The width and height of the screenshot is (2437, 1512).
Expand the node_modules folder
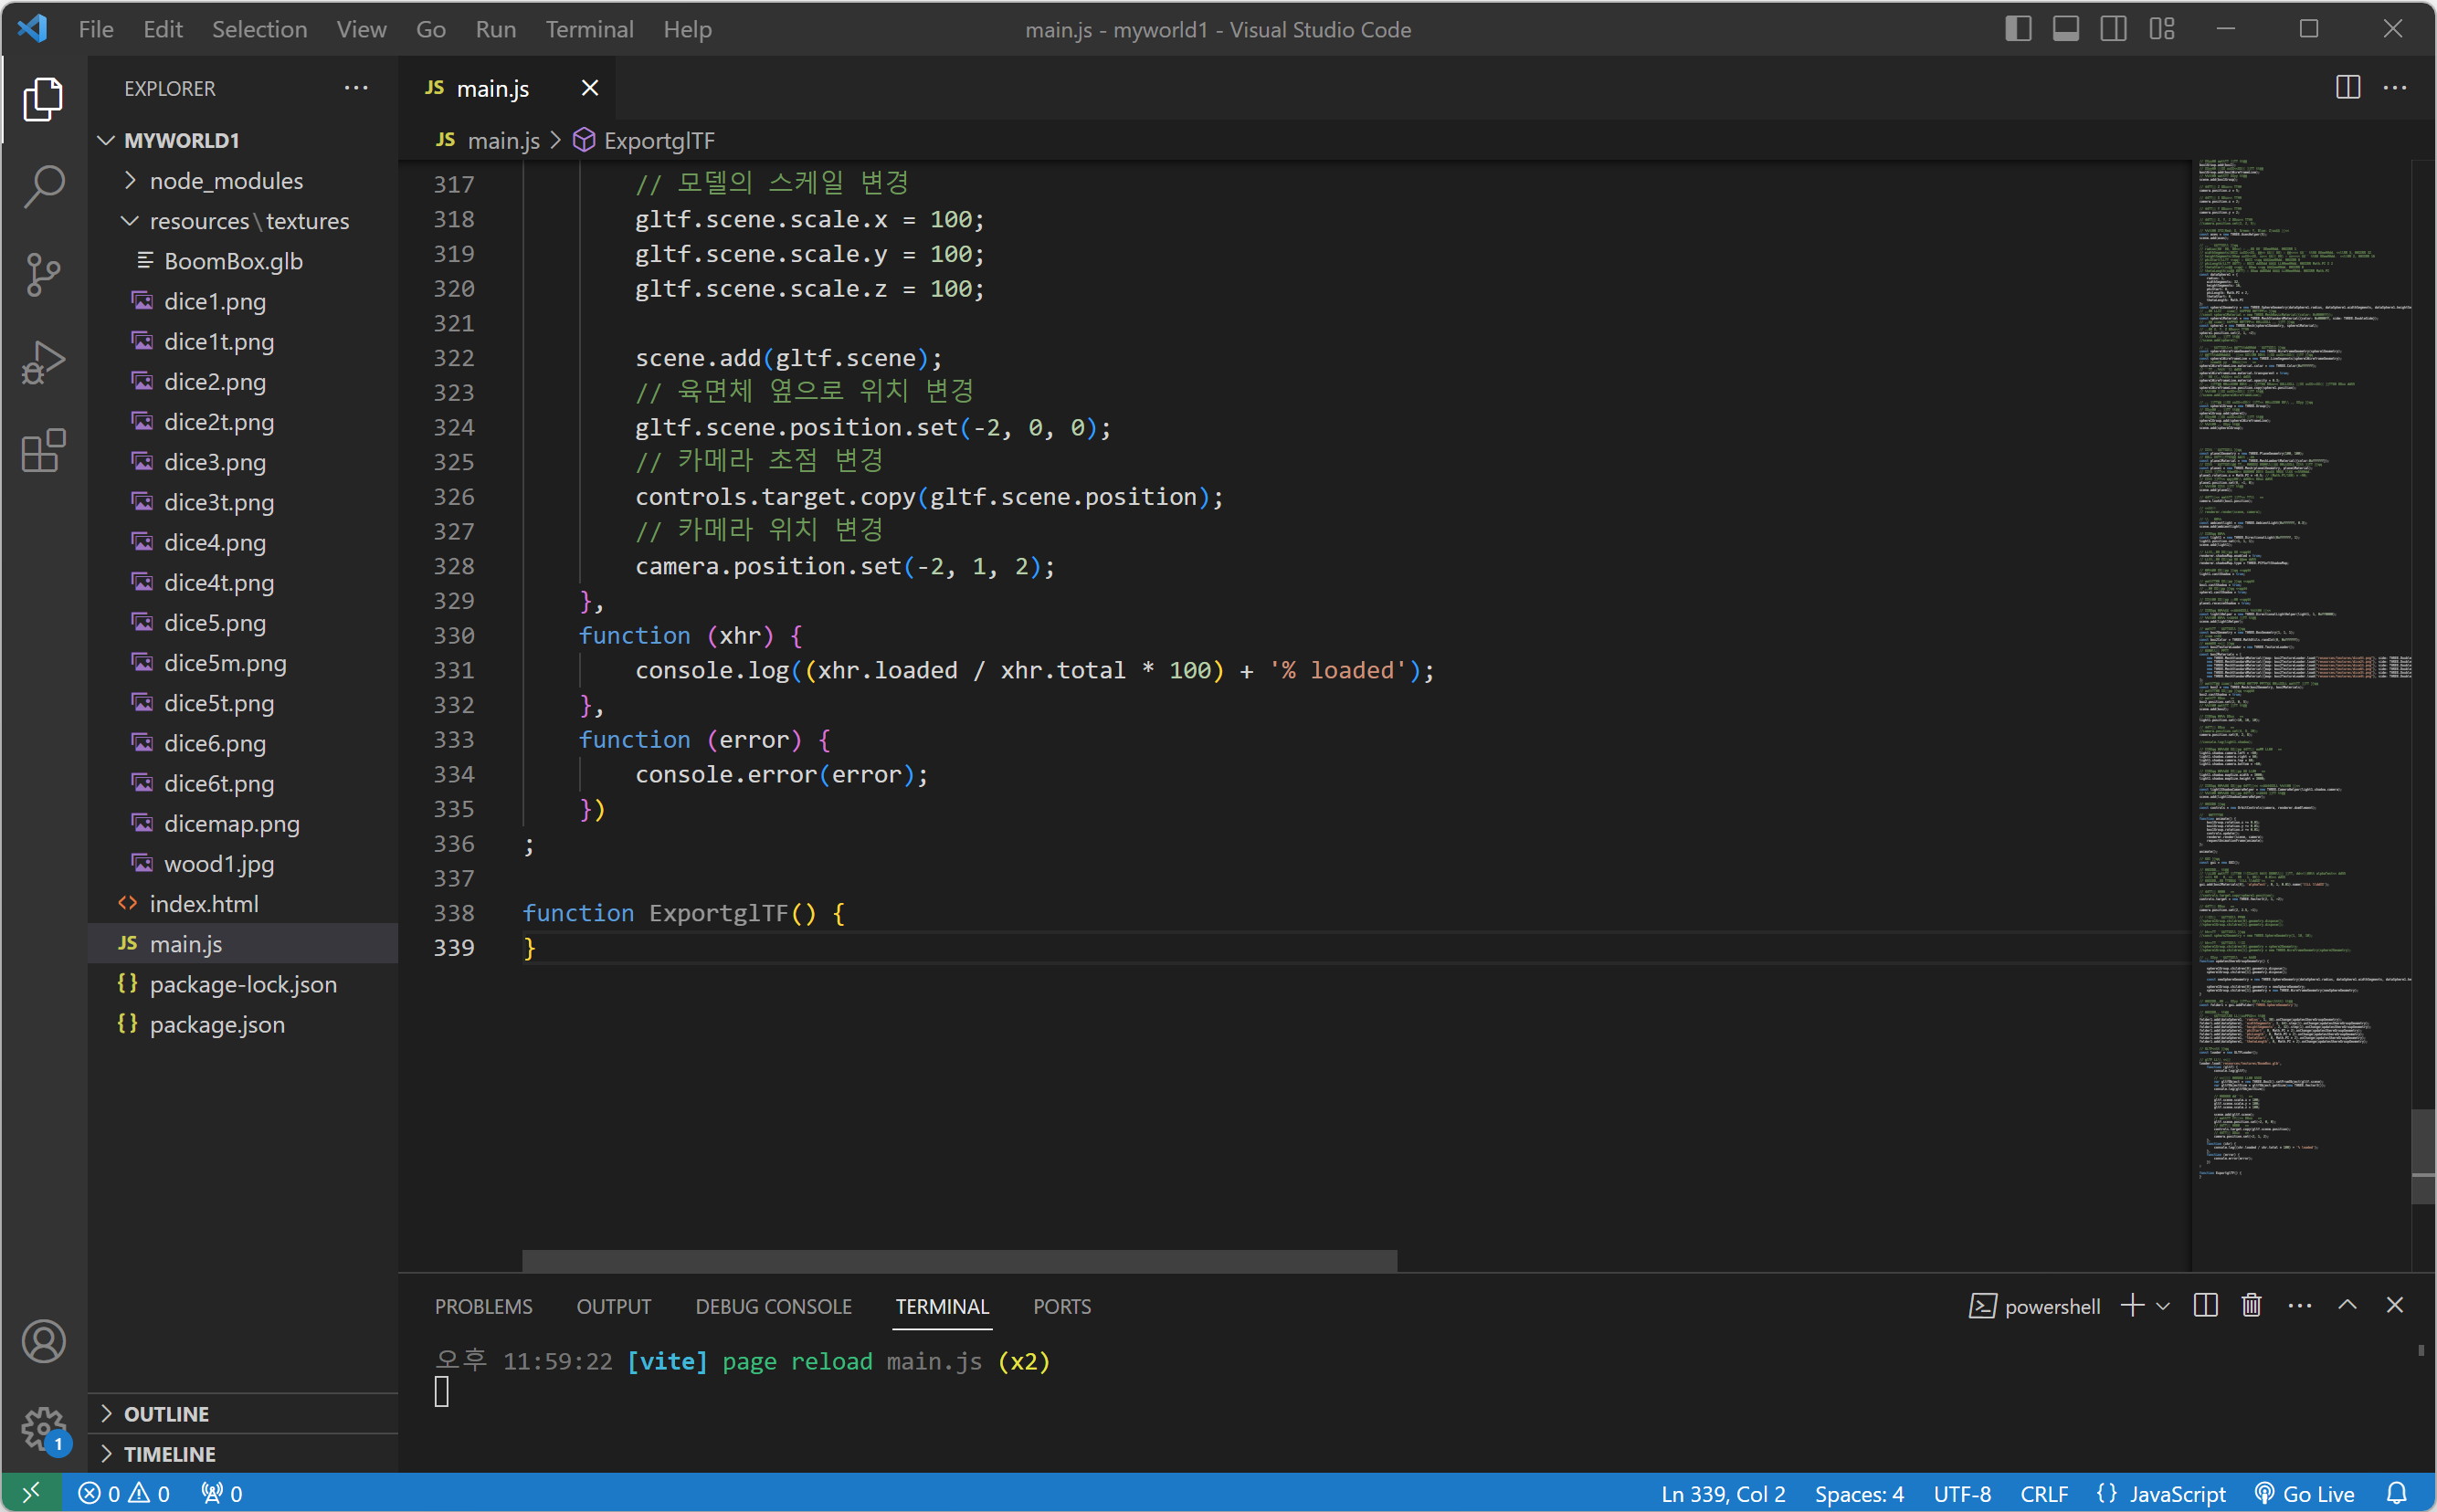click(227, 181)
